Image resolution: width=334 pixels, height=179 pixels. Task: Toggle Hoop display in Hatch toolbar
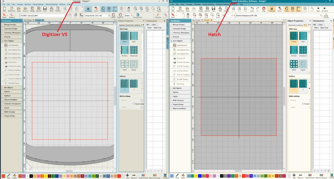click(x=286, y=9)
